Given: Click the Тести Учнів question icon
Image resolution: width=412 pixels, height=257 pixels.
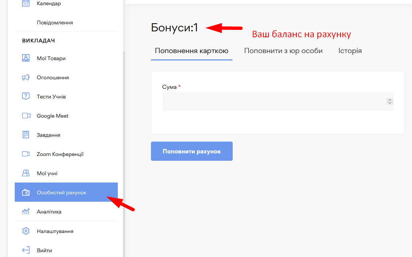Looking at the screenshot, I should point(26,97).
